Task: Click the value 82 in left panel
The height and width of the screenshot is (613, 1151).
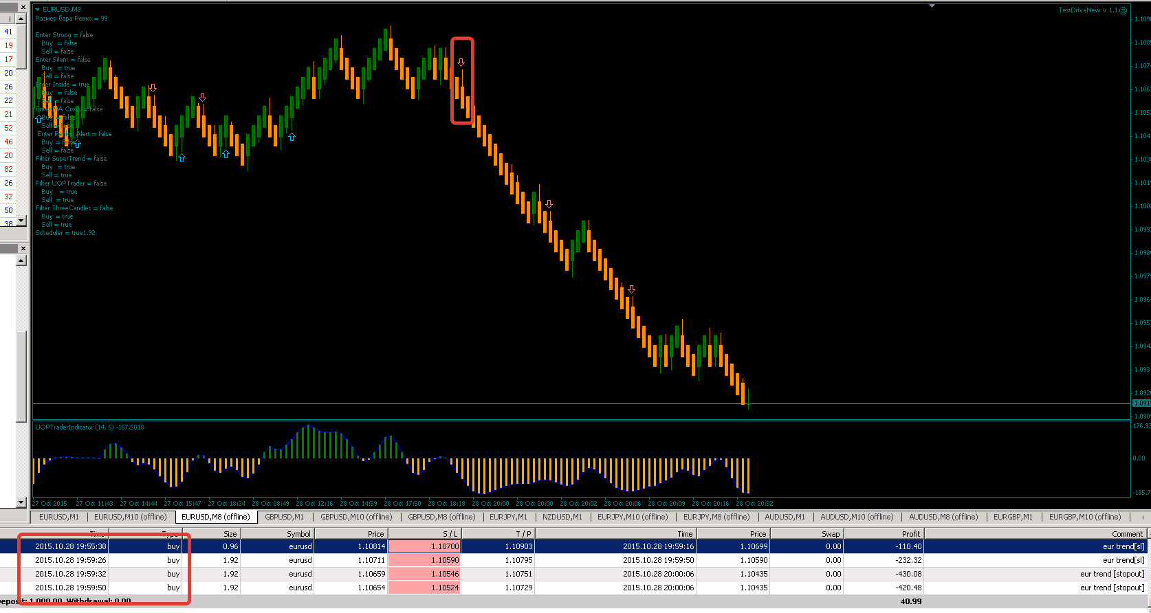Action: pyautogui.click(x=8, y=169)
